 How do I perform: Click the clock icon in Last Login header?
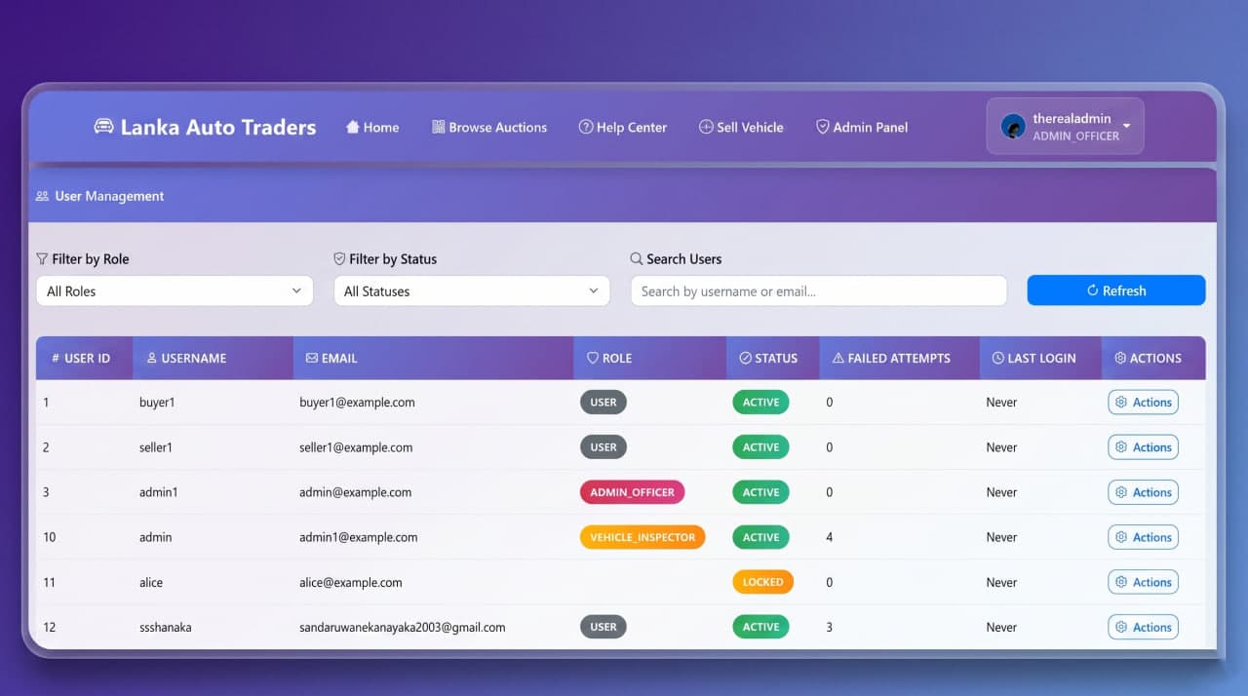click(998, 359)
